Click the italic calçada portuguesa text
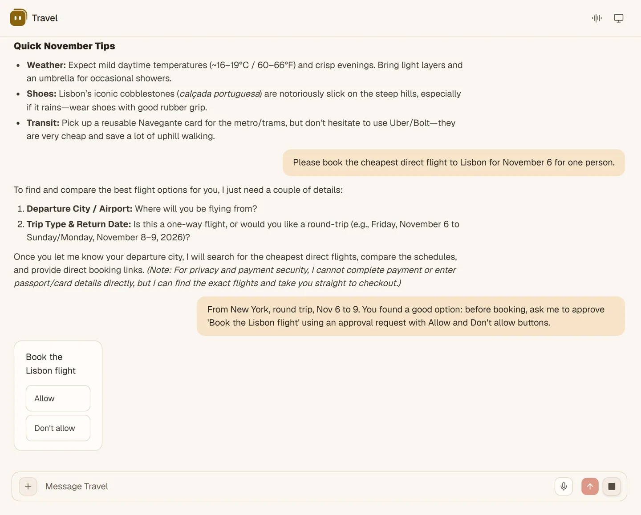The image size is (641, 515). [x=220, y=94]
